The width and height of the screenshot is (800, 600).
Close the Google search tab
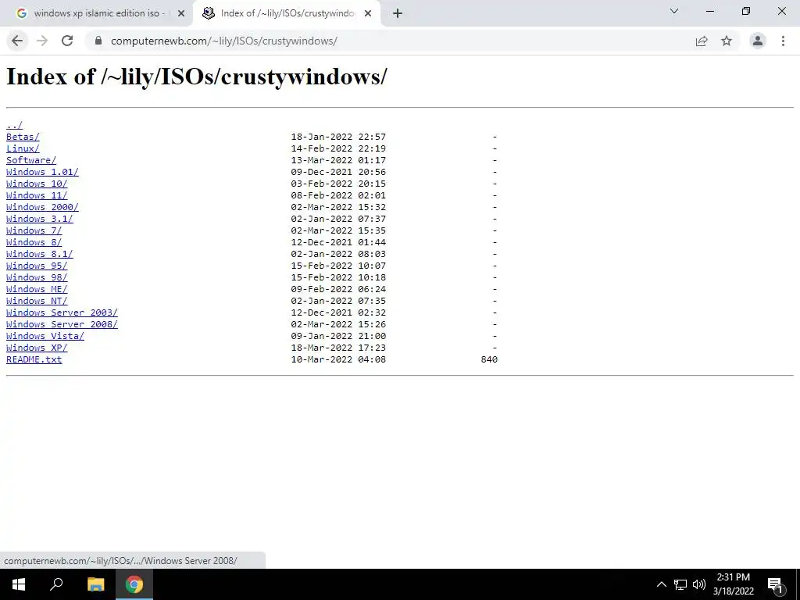[181, 13]
